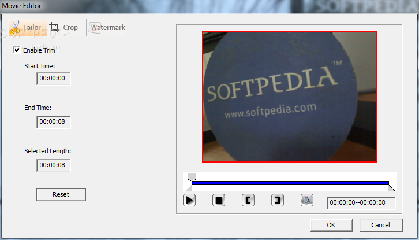The width and height of the screenshot is (419, 240).
Task: Click the Softpedia video preview frame
Action: (290, 97)
